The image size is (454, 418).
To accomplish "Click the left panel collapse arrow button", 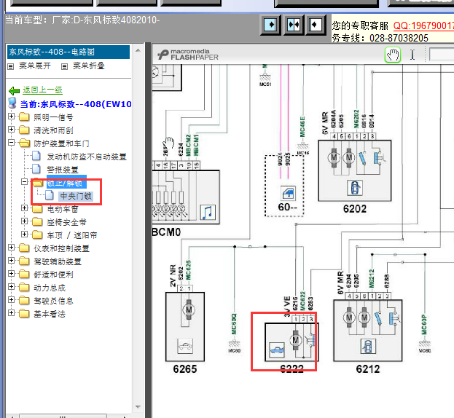I will (x=270, y=25).
